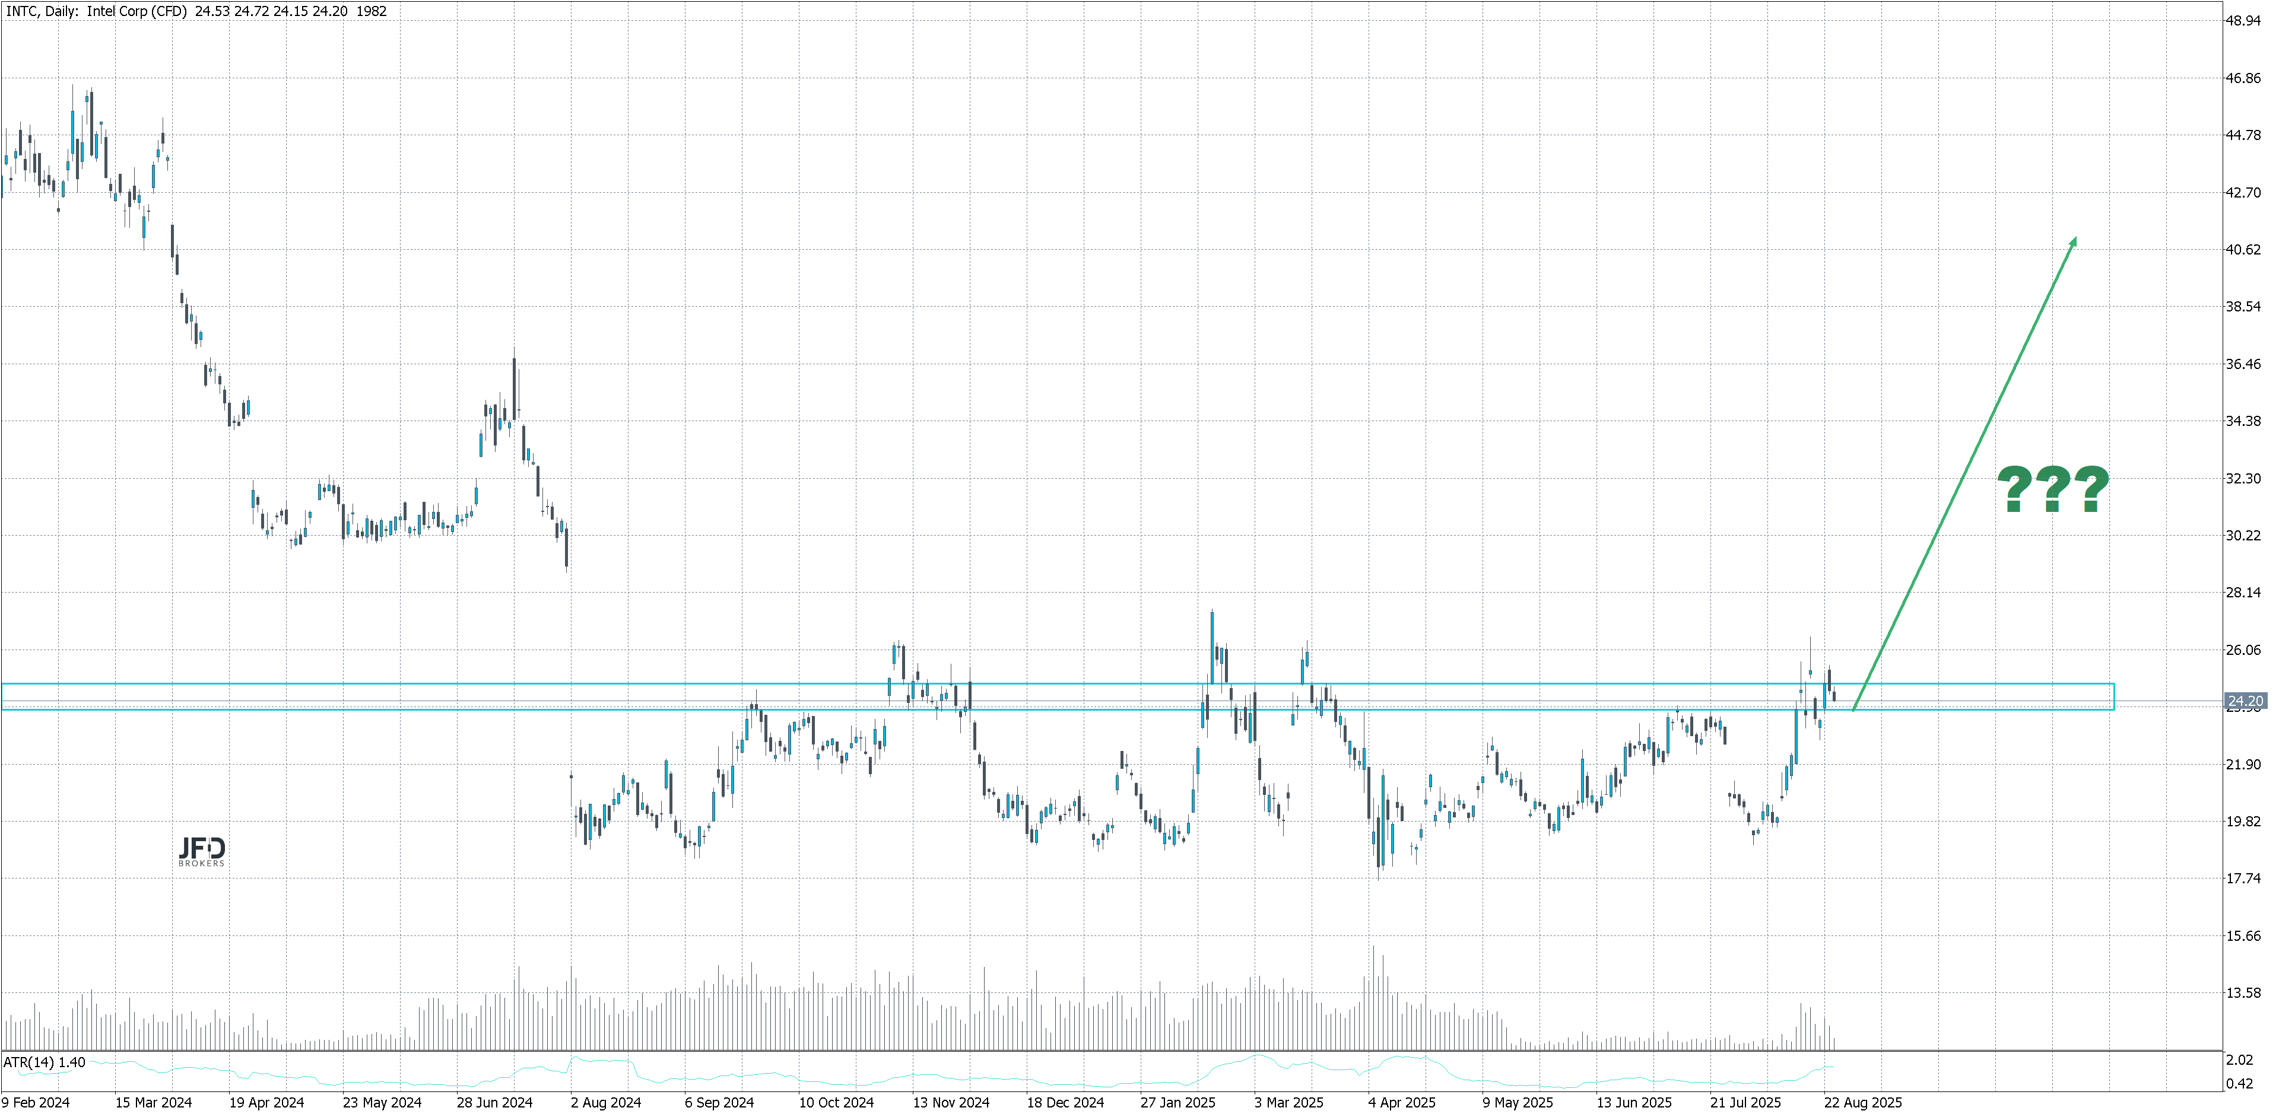Click the INTC Daily Intel Corp chart title
The image size is (2279, 1114).
[196, 11]
